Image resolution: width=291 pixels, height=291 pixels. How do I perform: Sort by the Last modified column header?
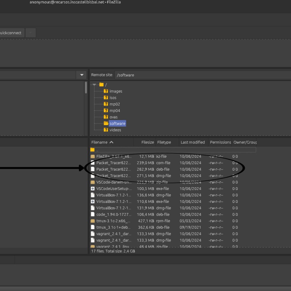coord(192,142)
